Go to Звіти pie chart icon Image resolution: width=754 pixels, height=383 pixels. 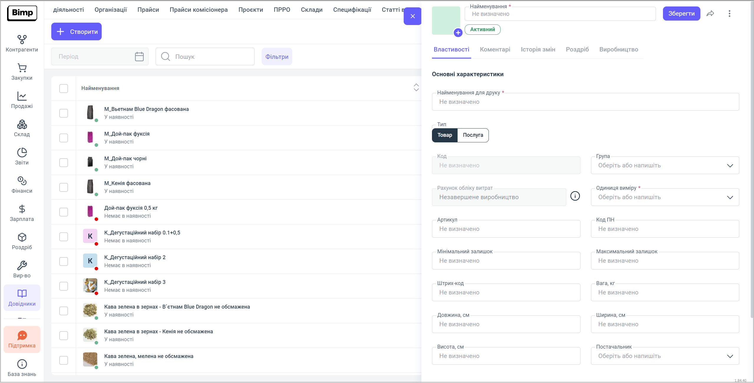click(x=22, y=153)
